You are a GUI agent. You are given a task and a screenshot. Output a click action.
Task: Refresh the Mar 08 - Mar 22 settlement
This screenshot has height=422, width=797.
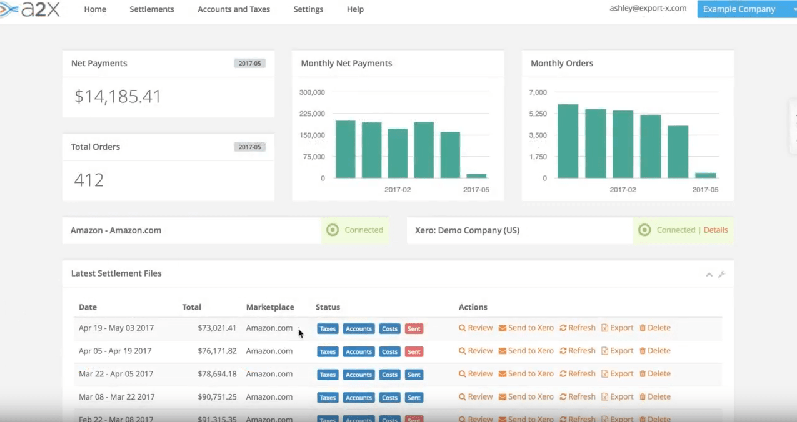[x=578, y=396]
